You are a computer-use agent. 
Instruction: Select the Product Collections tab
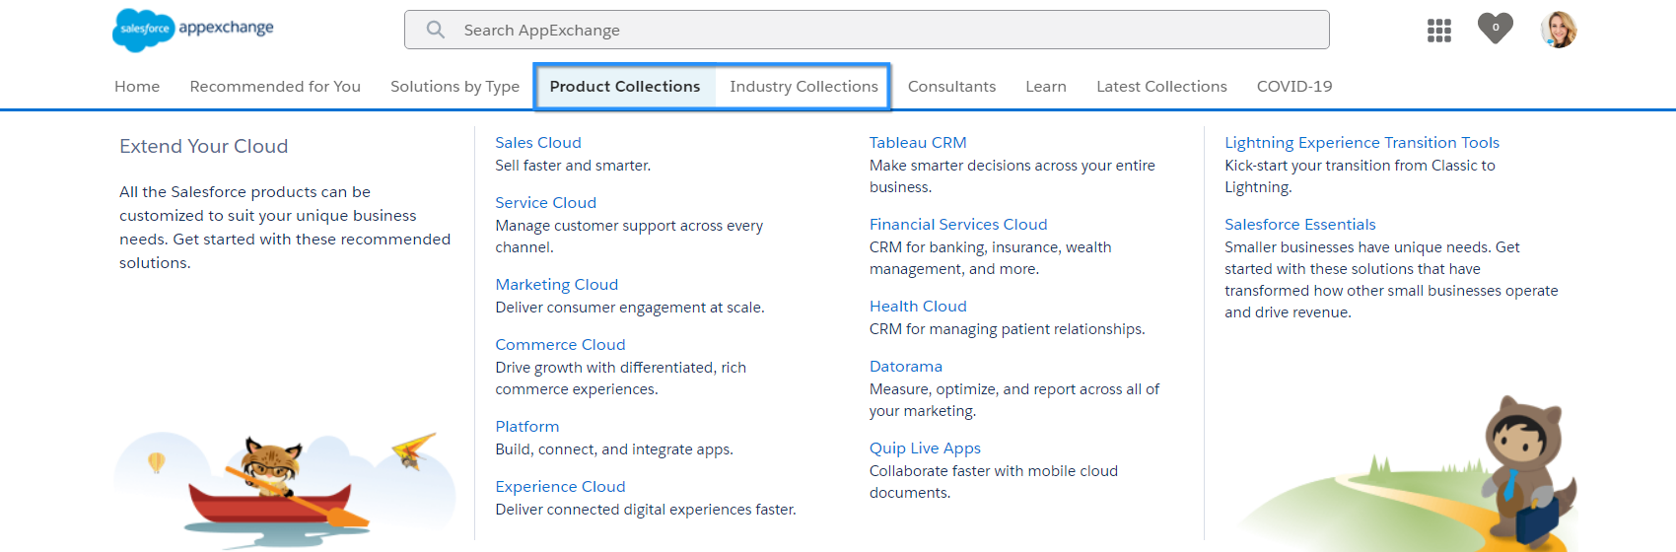pos(625,87)
